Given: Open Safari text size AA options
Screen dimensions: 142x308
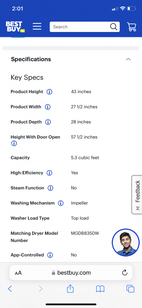Looking at the screenshot, I should pyautogui.click(x=18, y=273).
